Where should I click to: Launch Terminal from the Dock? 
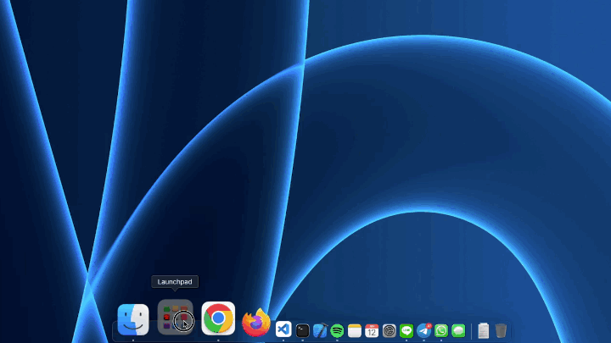pos(302,331)
